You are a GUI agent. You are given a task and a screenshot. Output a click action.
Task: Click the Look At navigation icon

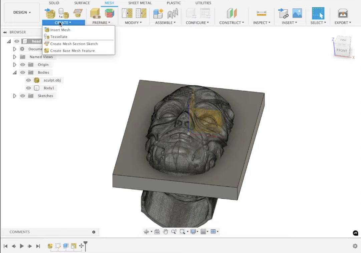pos(157,232)
